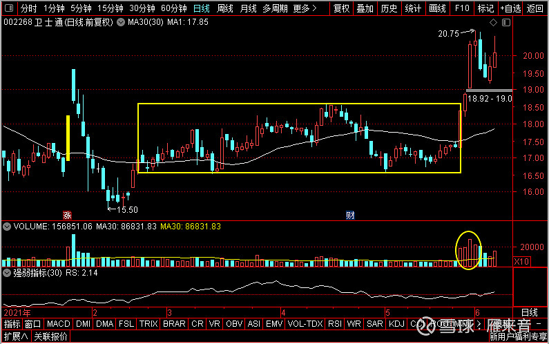Select the 周线 weekly period

pos(225,8)
